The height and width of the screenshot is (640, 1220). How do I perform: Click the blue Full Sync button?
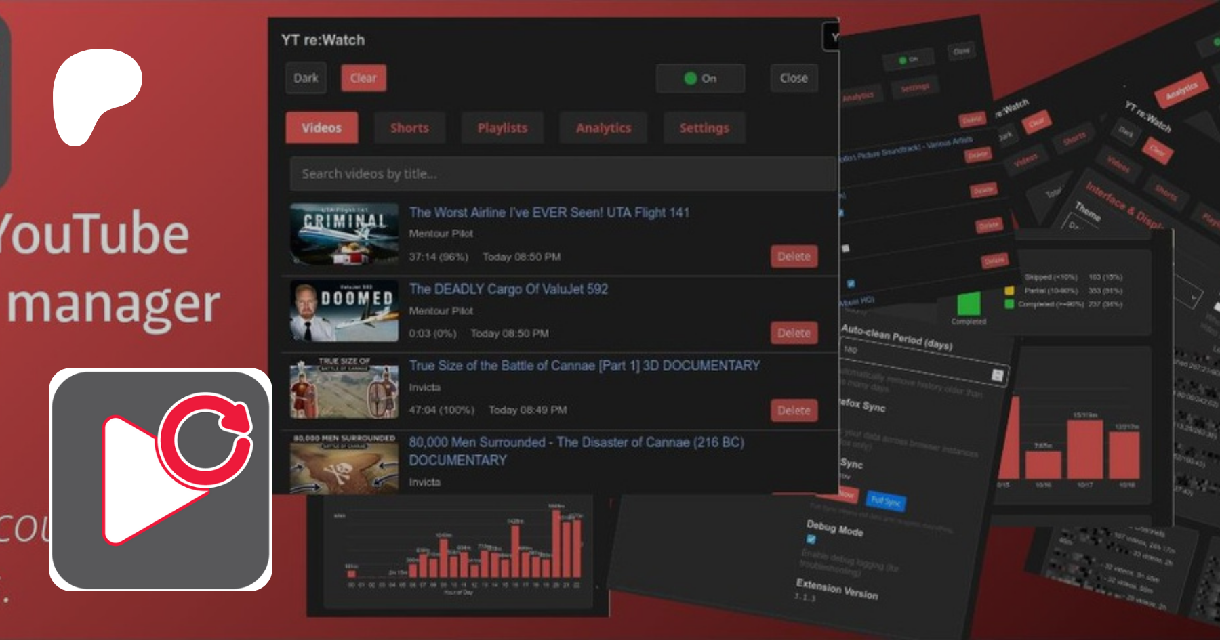885,501
